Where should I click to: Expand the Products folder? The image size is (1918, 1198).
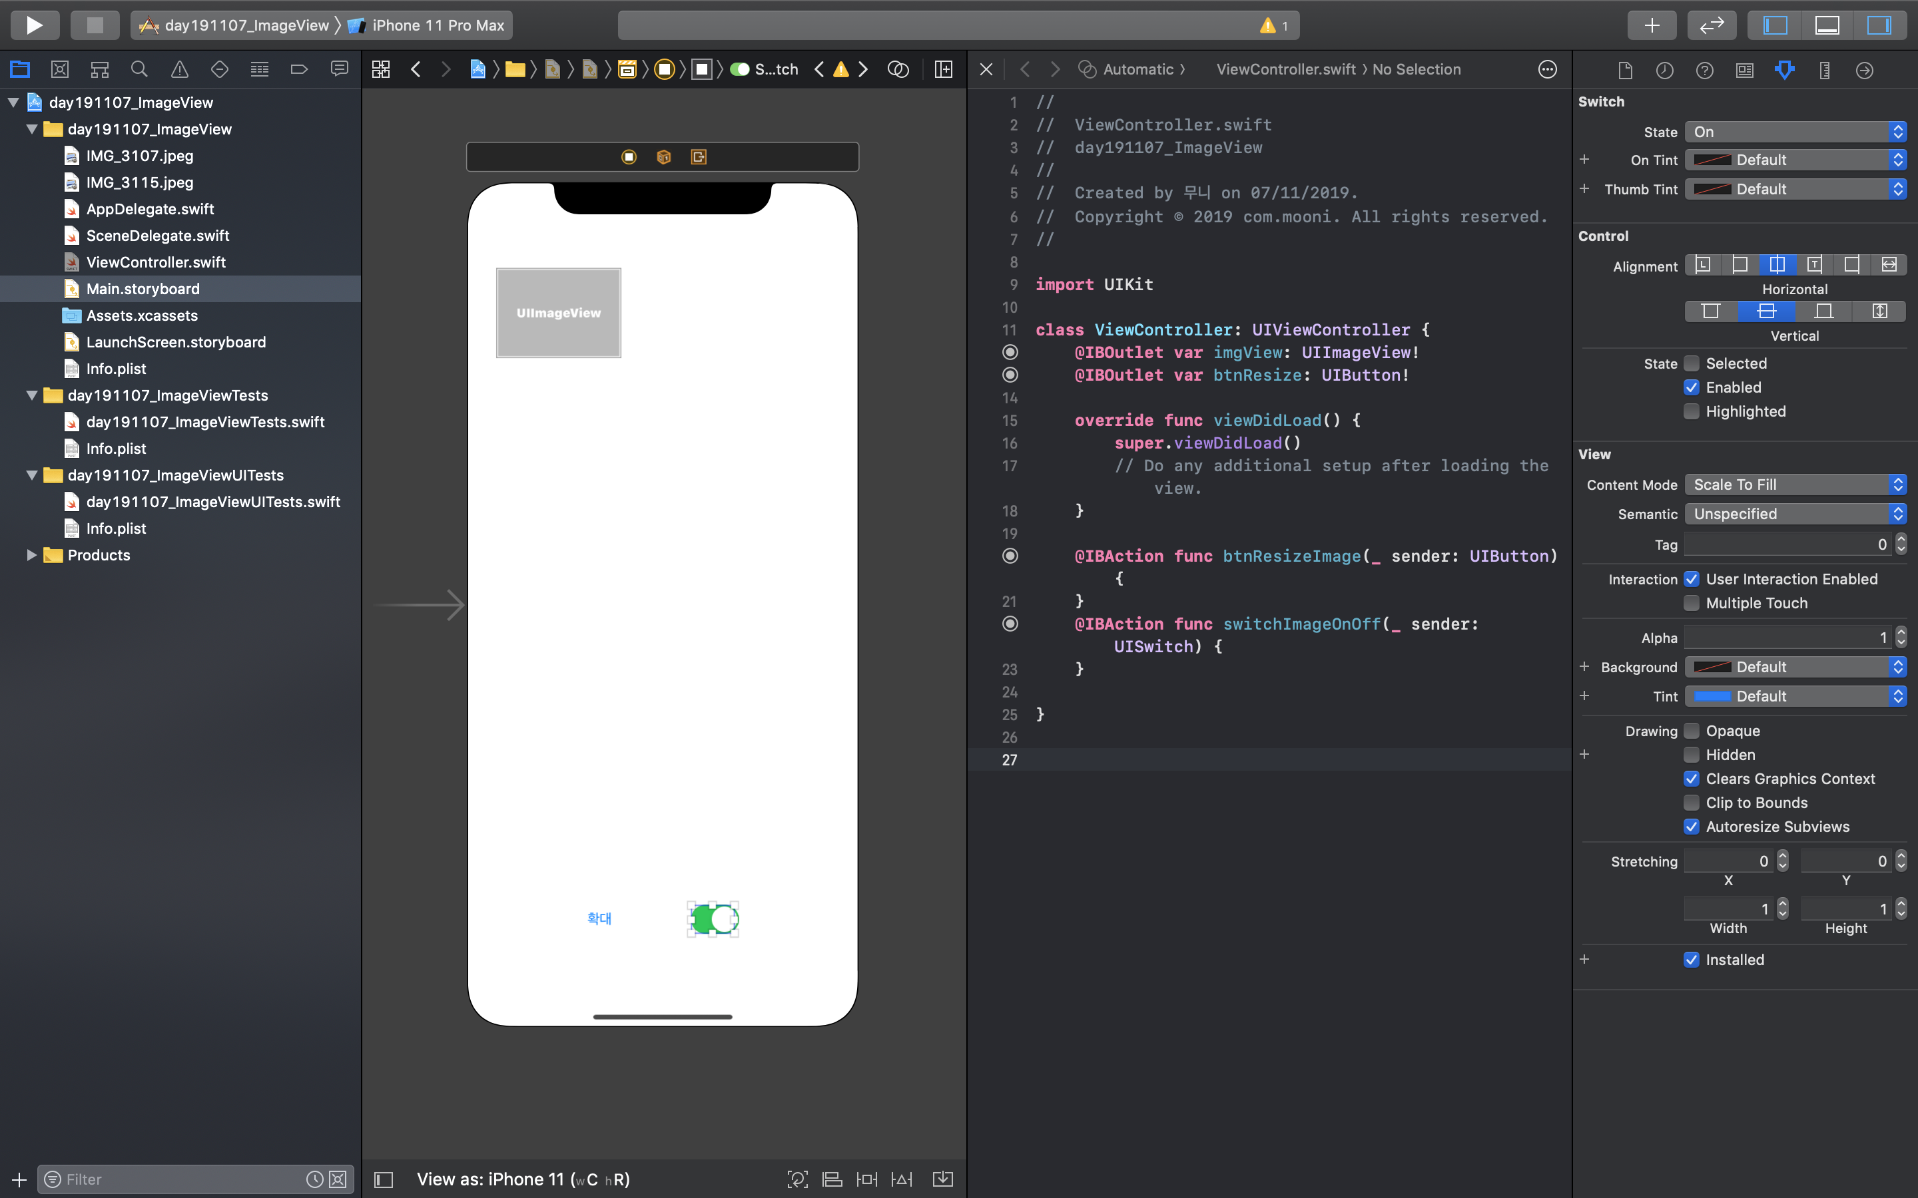(x=31, y=556)
